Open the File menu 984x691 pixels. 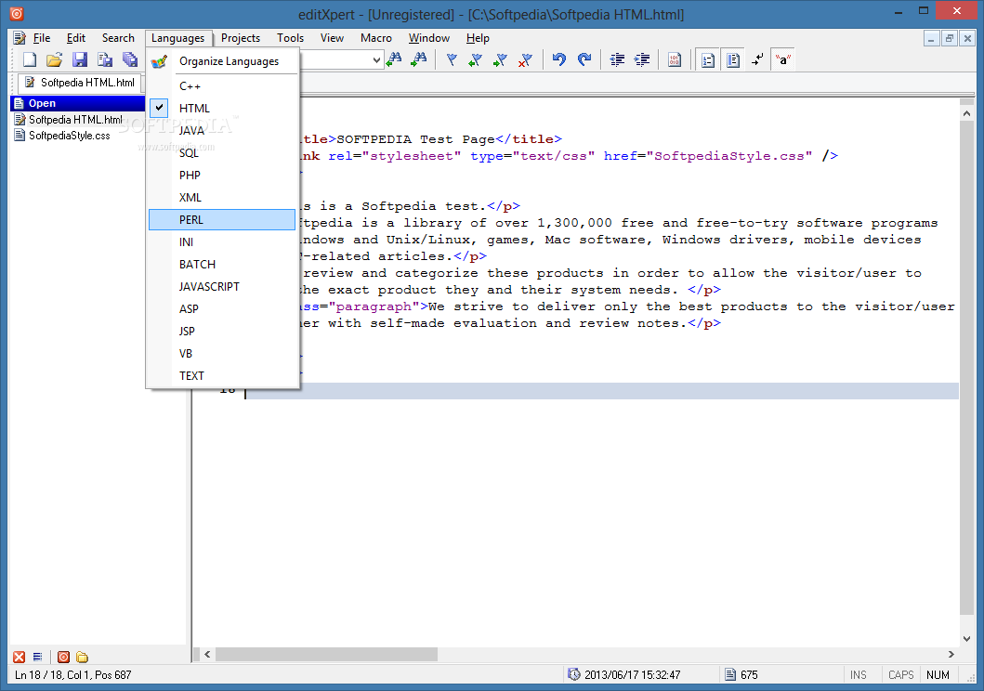point(42,38)
